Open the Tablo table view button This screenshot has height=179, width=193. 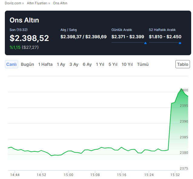point(183,64)
